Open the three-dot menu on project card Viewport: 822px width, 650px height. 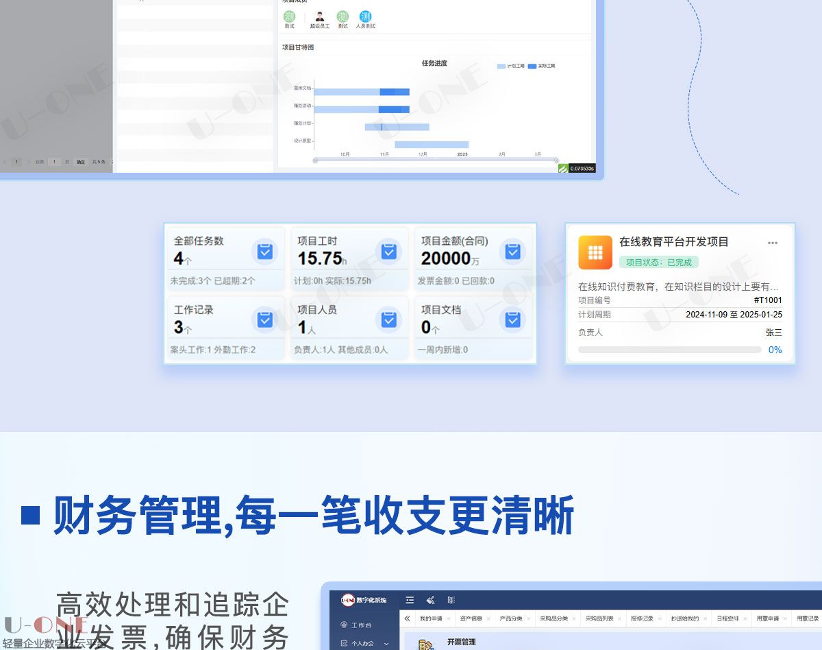tap(773, 243)
